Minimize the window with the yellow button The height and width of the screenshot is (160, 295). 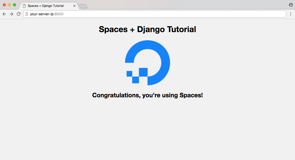click(x=9, y=5)
